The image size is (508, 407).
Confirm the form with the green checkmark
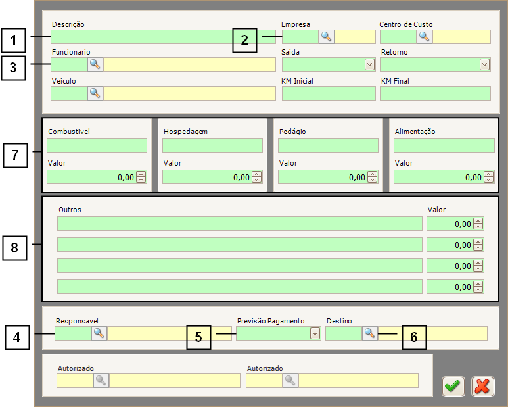tap(453, 387)
